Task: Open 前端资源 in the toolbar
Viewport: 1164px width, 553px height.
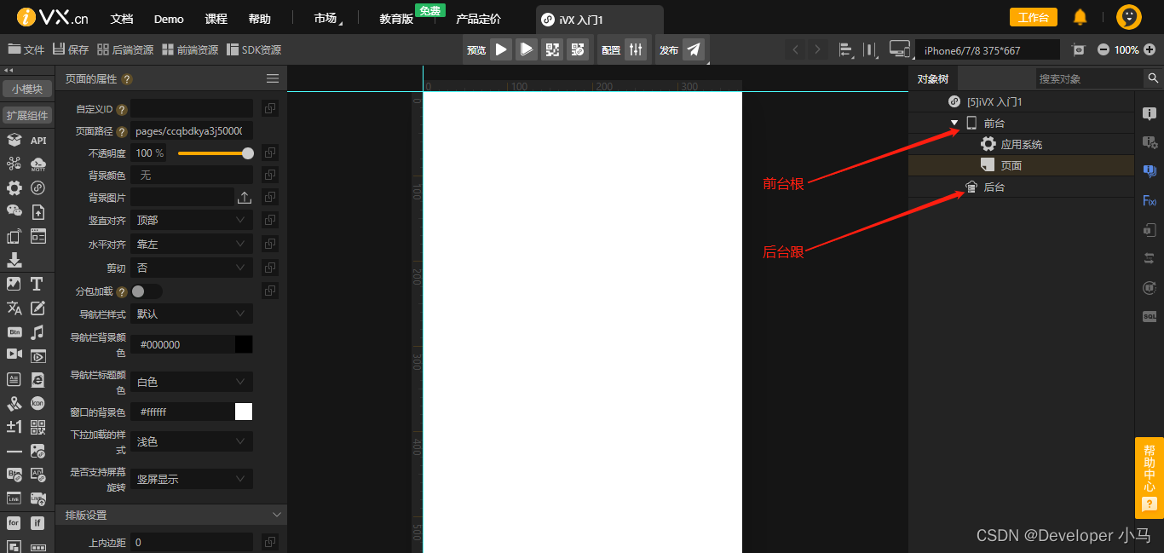Action: 190,50
